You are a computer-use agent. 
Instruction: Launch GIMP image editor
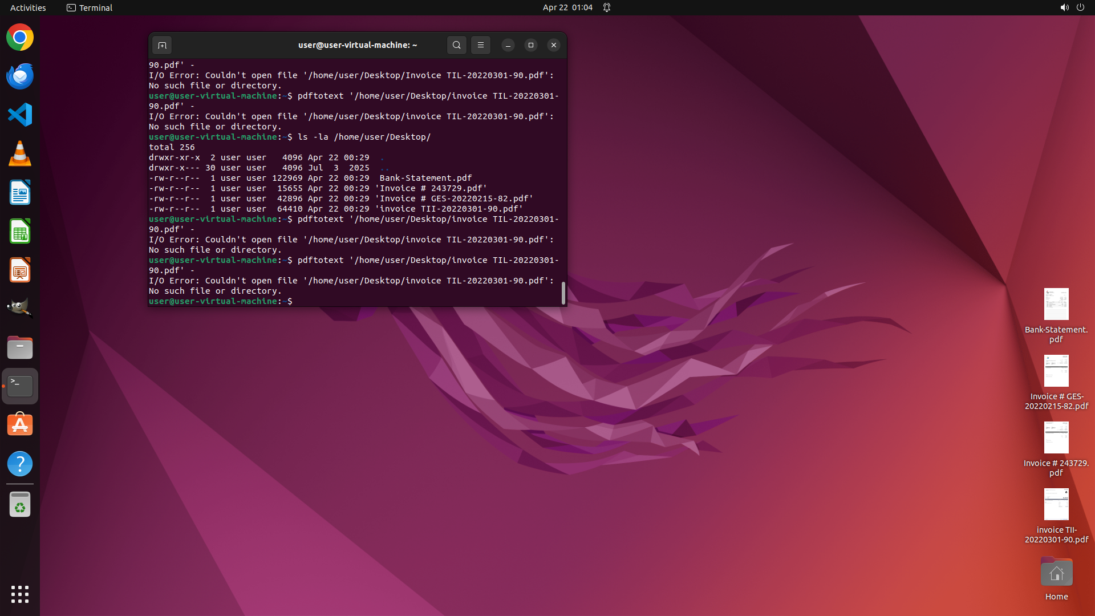click(20, 309)
